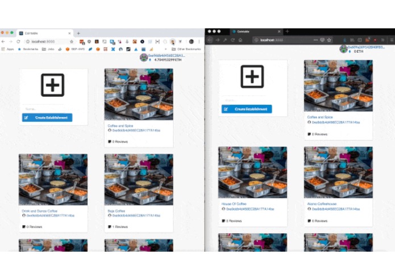This screenshot has width=395, height=280.
Task: Close the Cointable tab in Firefox
Action: [x=279, y=32]
